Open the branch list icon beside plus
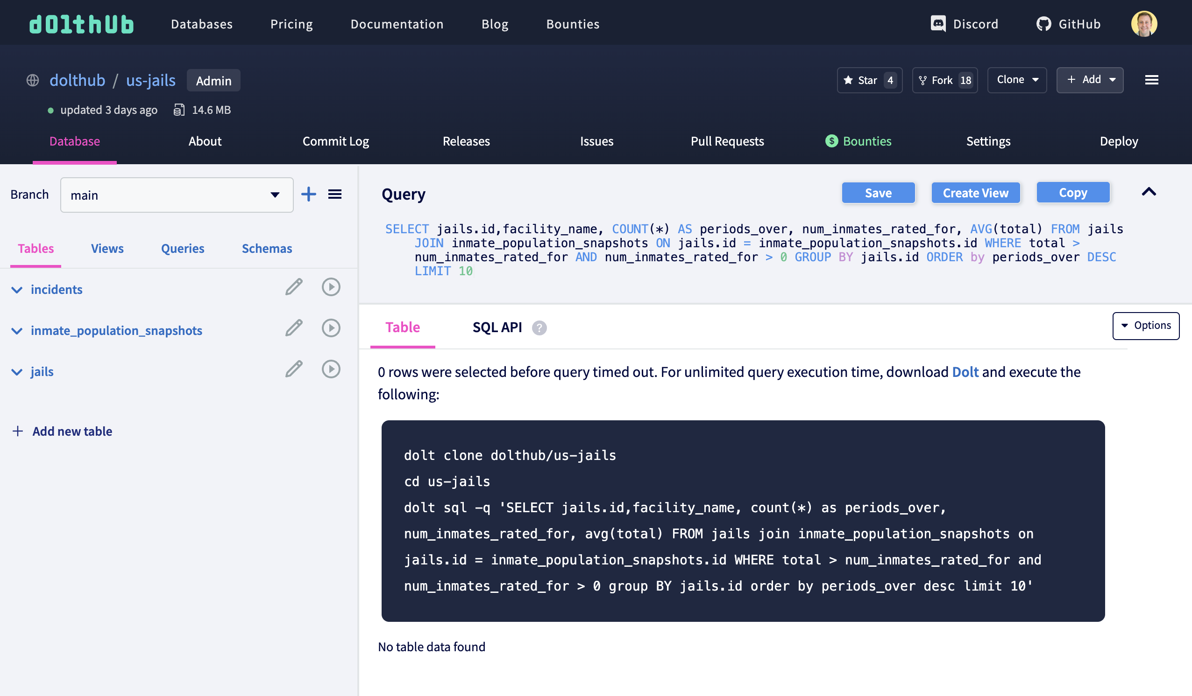 [x=335, y=194]
